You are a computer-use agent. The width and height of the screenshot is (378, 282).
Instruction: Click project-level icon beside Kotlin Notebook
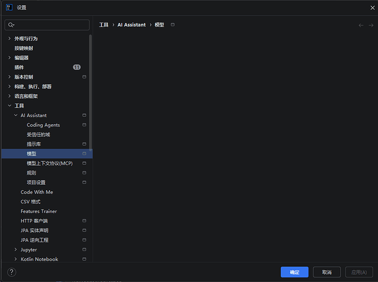tap(84, 259)
